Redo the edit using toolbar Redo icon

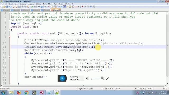pos(35,7)
